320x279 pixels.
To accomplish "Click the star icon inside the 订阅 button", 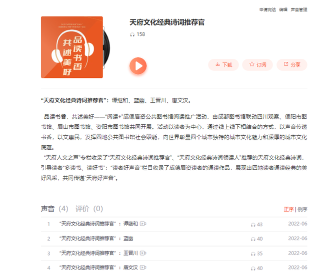I will click(251, 64).
